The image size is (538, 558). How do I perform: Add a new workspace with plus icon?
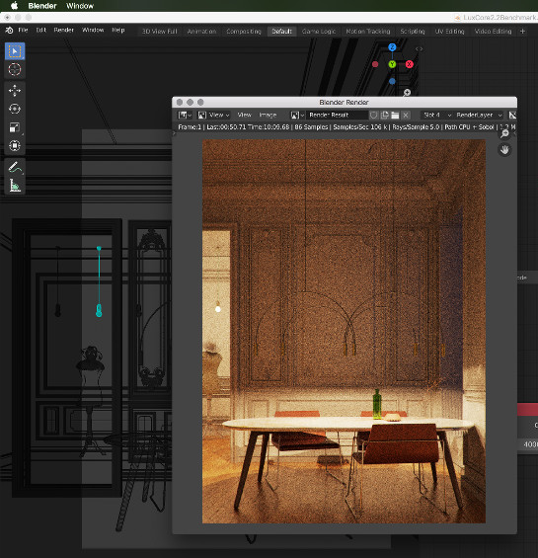coord(523,32)
